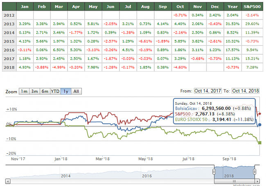Click the S&P500 column header

tap(251, 7)
